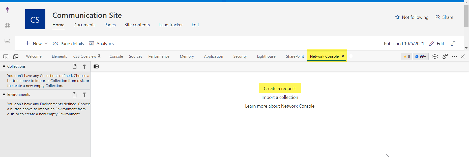Click the DevTools feedback people icon

[445, 56]
